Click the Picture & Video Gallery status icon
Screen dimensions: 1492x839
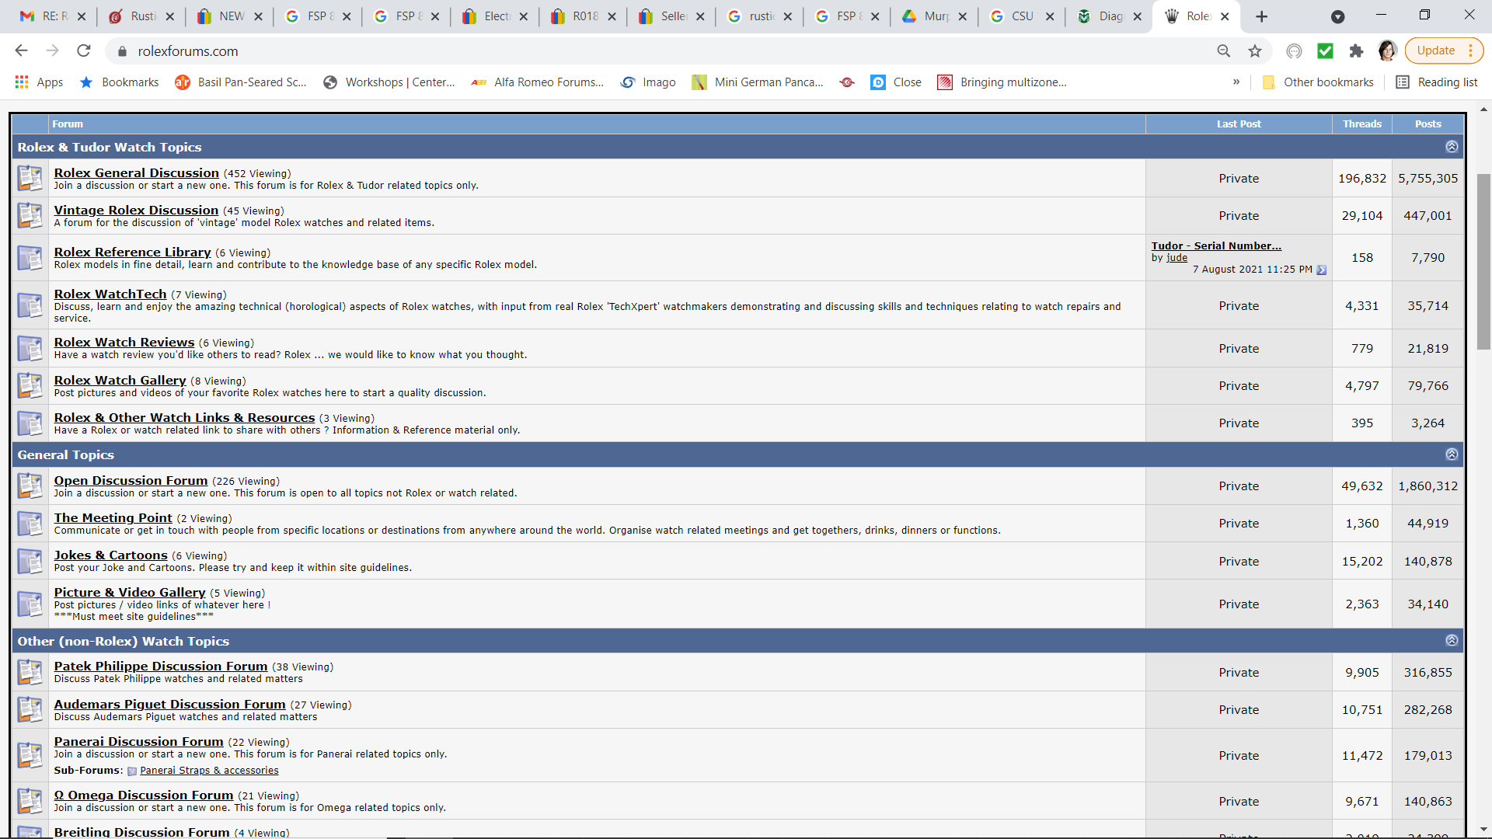tap(30, 604)
